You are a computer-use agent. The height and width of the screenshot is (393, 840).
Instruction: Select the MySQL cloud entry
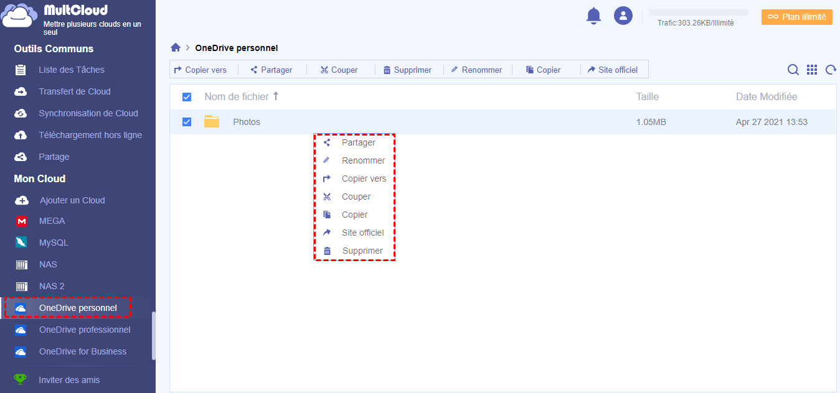tap(54, 243)
